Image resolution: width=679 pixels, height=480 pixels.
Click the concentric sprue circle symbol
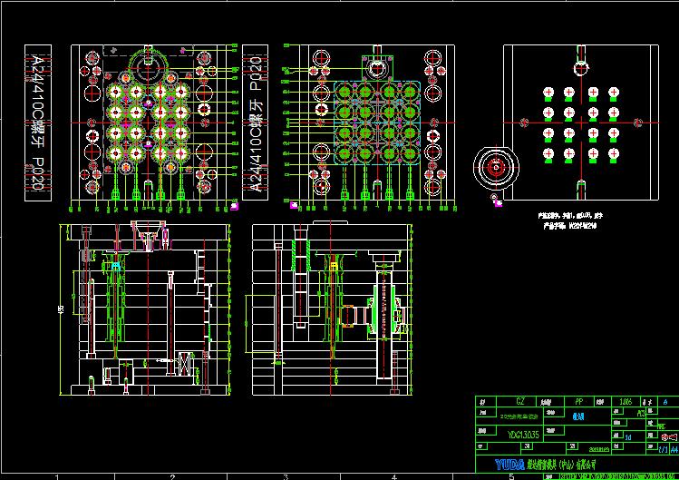(497, 168)
